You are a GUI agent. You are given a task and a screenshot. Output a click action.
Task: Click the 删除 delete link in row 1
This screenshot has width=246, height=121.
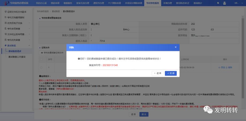coord(230,68)
